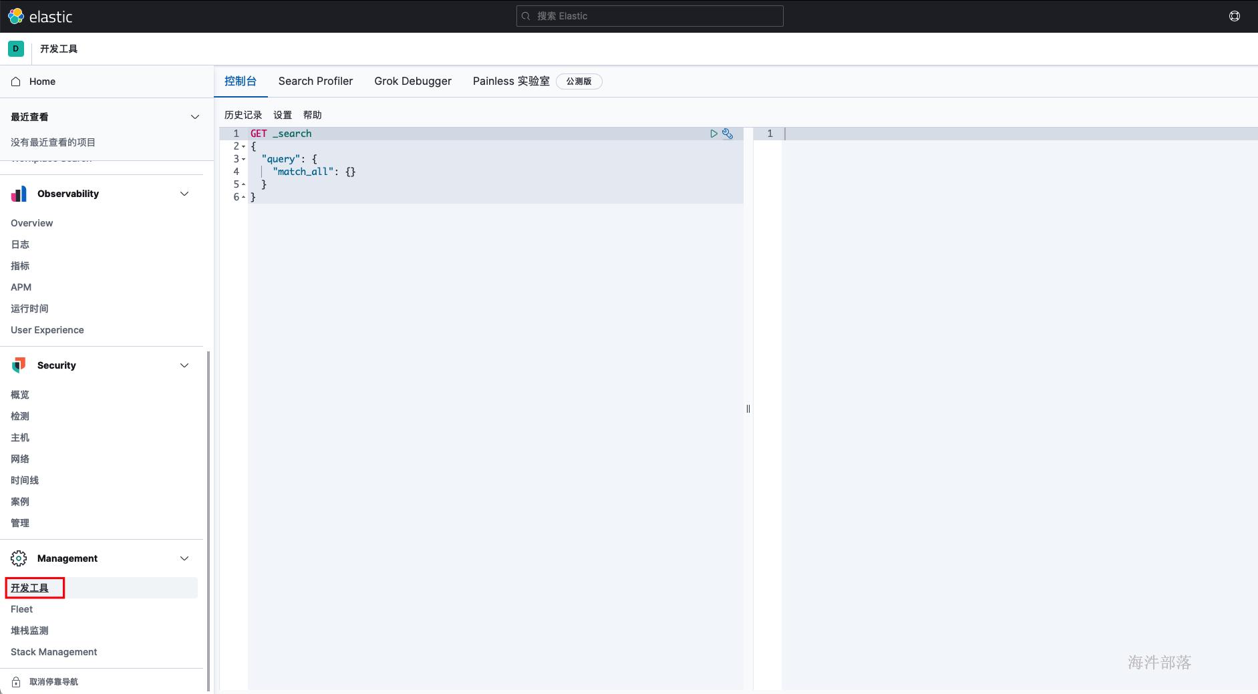Open the help menu icon in header
1258x694 pixels.
tap(1235, 16)
